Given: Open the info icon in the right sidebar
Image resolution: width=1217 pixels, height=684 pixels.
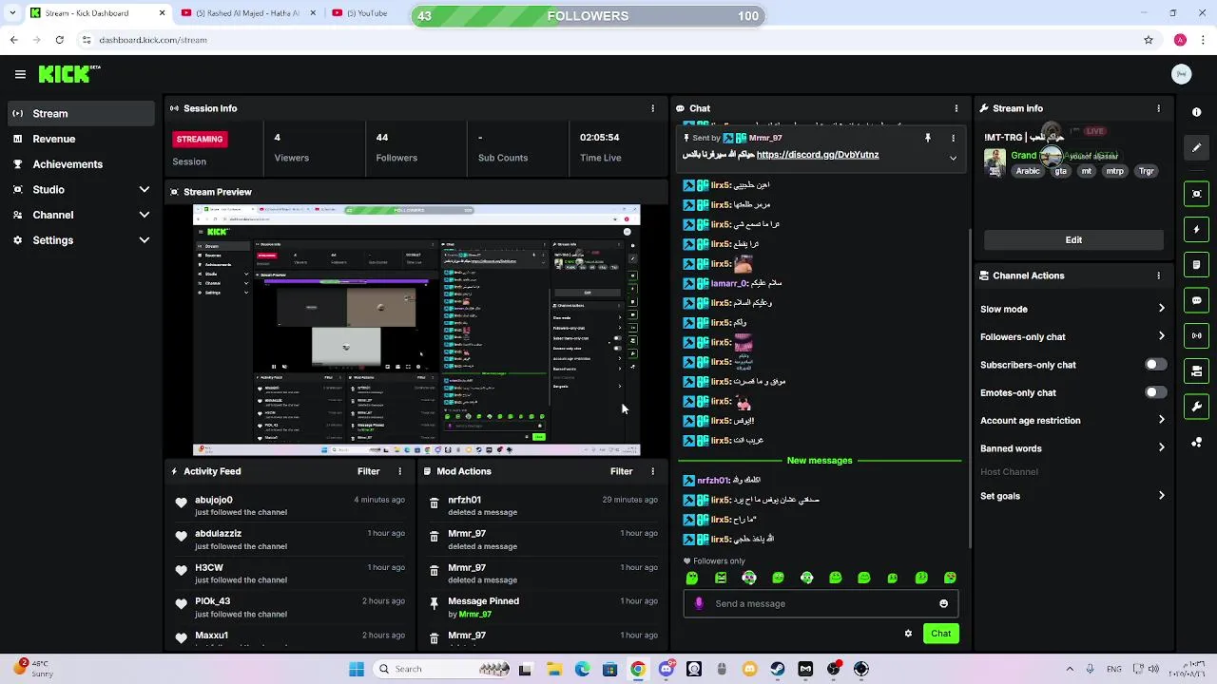Looking at the screenshot, I should pos(1196,112).
